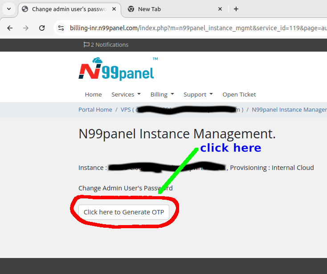
Task: Open the Home menu item
Action: [x=93, y=94]
